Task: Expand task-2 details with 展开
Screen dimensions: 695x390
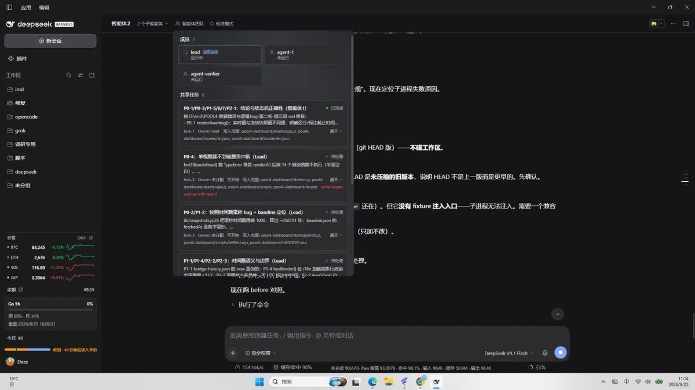Action: tap(335, 179)
